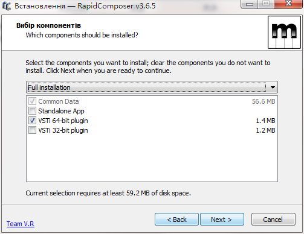The height and width of the screenshot is (234, 304).
Task: Click empty area of the components list
Action: coord(152,158)
